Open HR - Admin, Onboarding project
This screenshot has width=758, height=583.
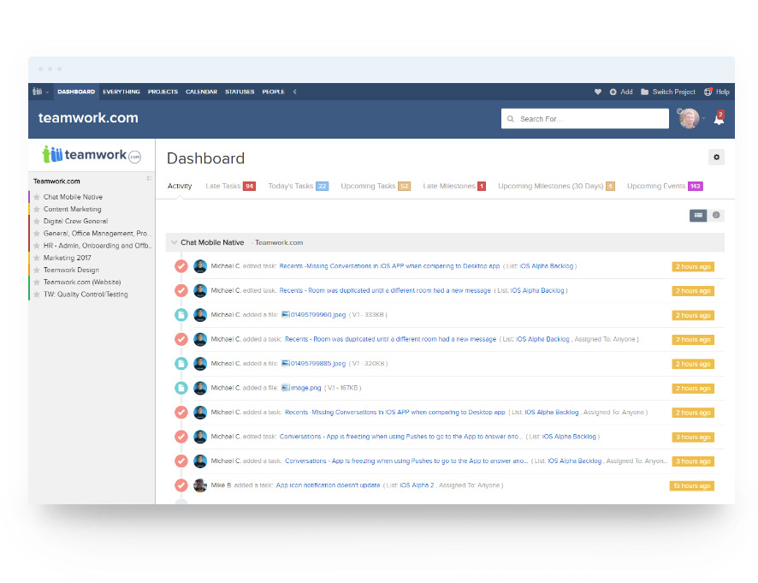[98, 246]
